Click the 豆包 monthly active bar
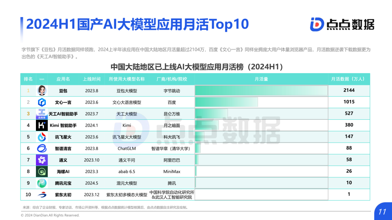 (261, 90)
